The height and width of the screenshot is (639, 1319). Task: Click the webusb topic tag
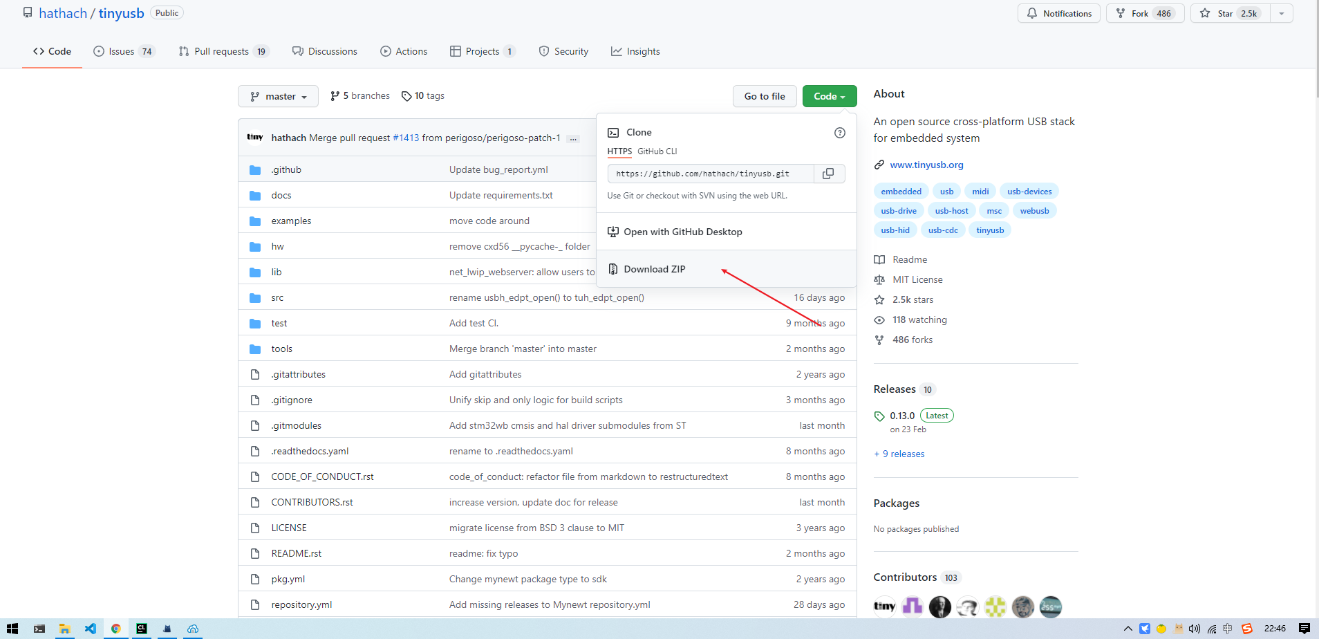coord(1034,211)
